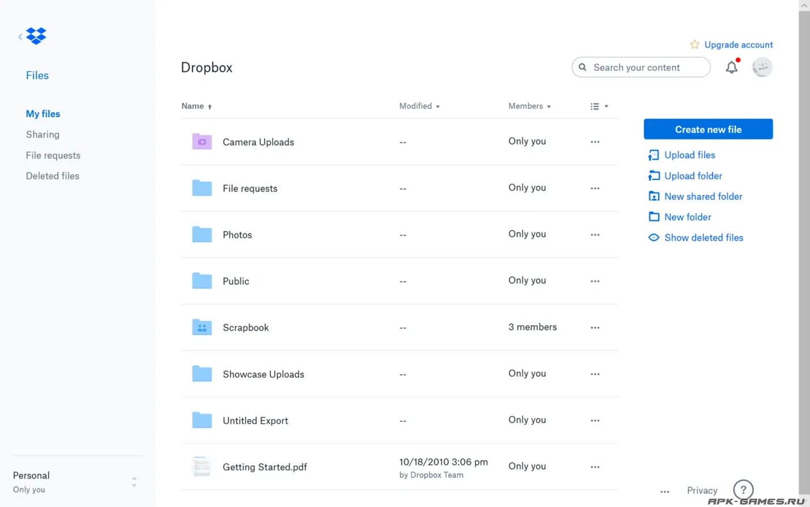Click the Dropbox logo icon
The image size is (810, 507).
36,36
